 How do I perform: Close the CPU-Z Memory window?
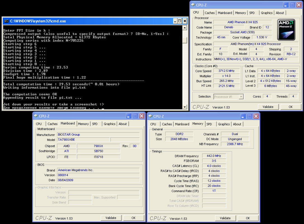[256, 116]
